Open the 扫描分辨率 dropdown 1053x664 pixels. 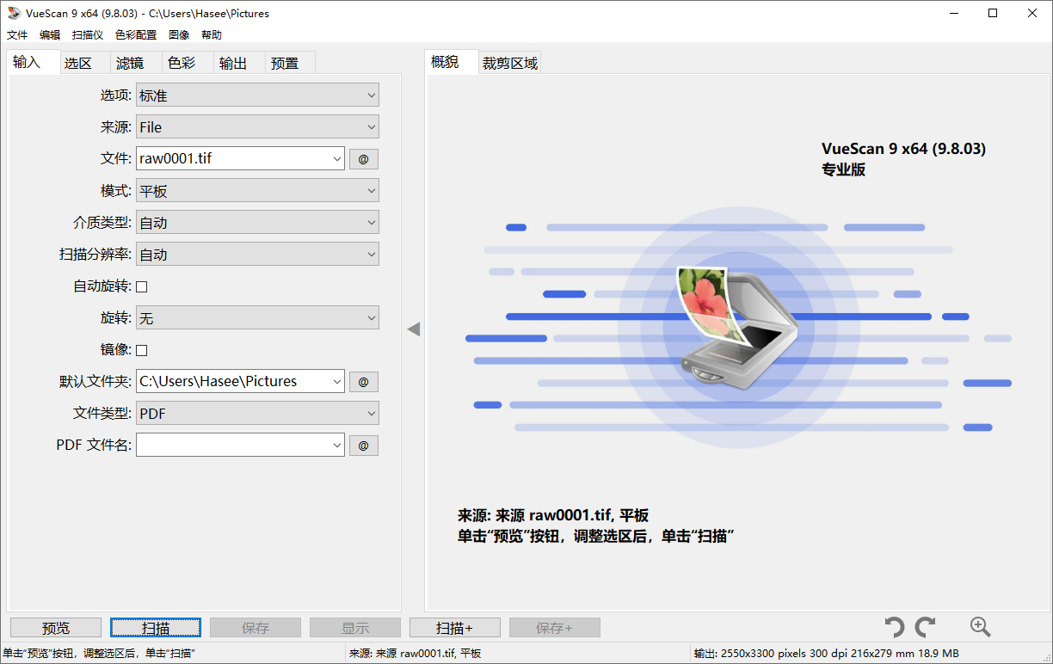click(x=257, y=255)
